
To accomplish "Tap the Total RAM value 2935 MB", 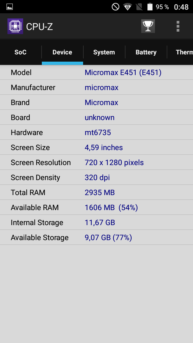I will [x=99, y=193].
